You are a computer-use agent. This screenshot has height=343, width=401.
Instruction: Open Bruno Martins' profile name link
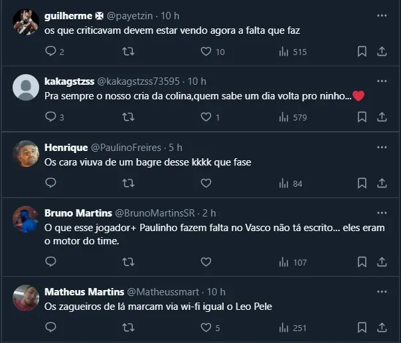click(78, 213)
